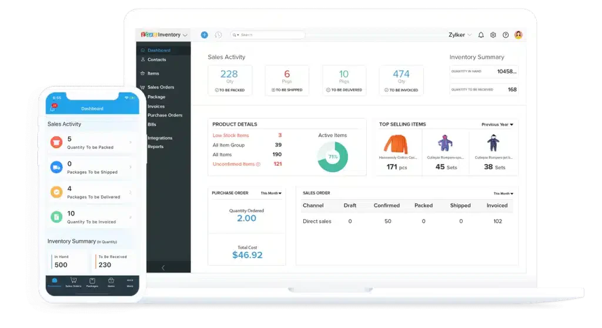602x328 pixels.
Task: Tap Packages icon in phone bottom bar
Action: pyautogui.click(x=92, y=282)
